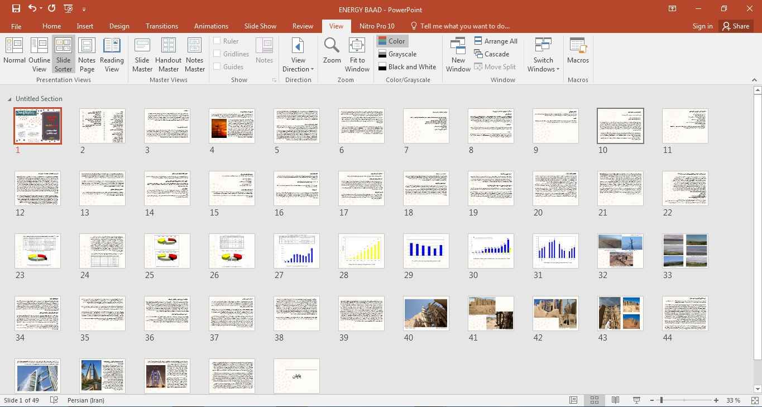Select slide 28 thumbnail with yellow chart
Image resolution: width=762 pixels, height=407 pixels.
(x=361, y=251)
